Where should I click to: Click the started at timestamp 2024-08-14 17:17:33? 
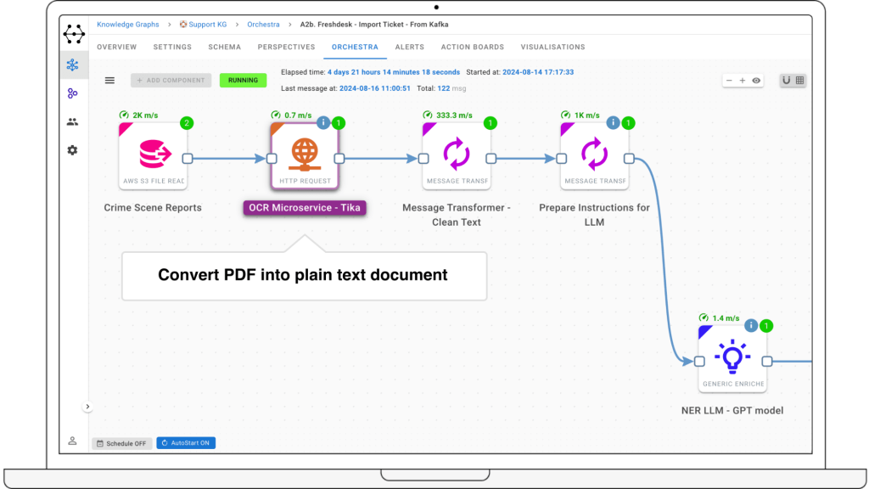[538, 72]
